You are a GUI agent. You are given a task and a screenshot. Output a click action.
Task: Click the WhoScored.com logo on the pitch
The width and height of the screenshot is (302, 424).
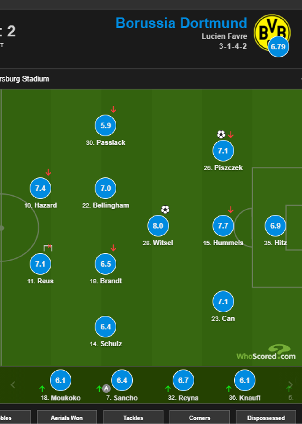pos(266,353)
